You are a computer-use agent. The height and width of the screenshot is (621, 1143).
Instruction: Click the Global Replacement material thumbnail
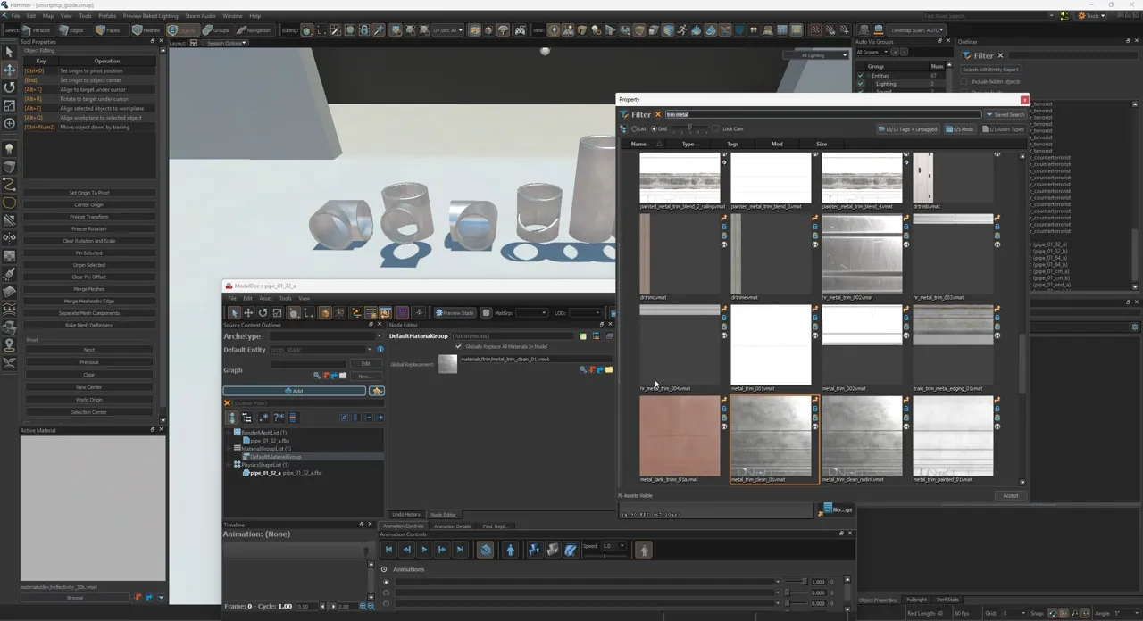point(447,364)
